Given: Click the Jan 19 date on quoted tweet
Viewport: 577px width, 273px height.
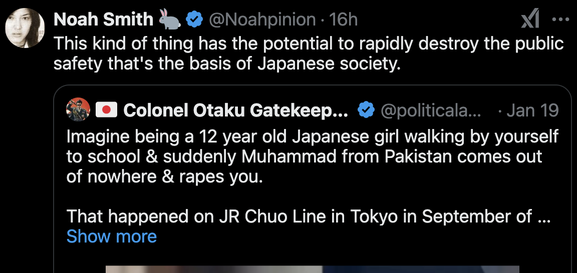Looking at the screenshot, I should 532,110.
